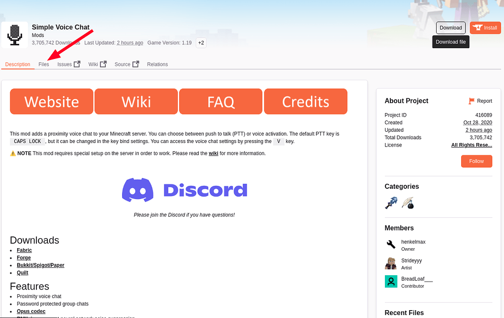Switch to the Files tab
This screenshot has width=504, height=318.
[x=44, y=64]
